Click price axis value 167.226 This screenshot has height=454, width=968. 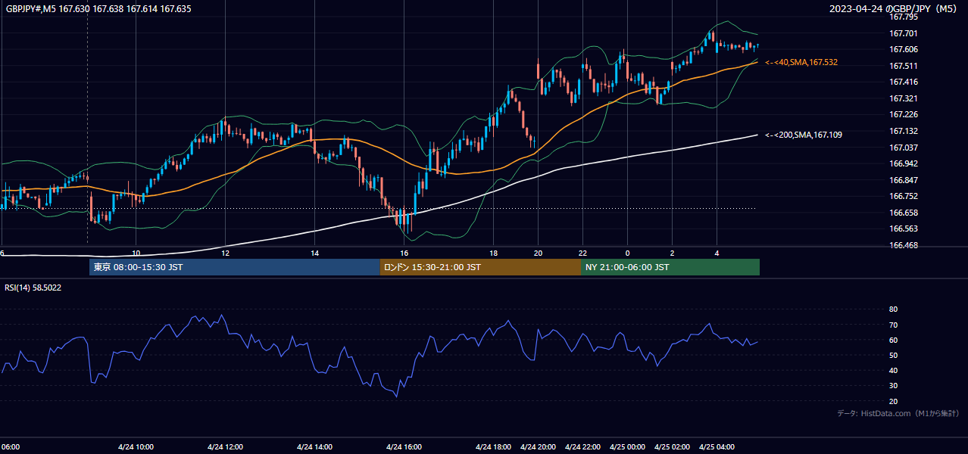pyautogui.click(x=903, y=114)
